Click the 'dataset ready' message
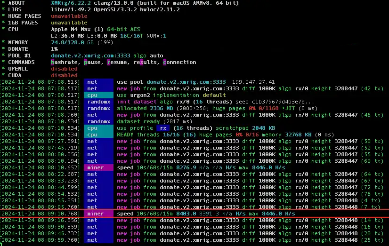The image size is (389, 246). click(138, 122)
